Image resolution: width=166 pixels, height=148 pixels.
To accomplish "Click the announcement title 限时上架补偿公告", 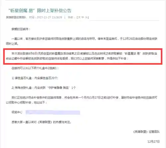I will 54,11.
